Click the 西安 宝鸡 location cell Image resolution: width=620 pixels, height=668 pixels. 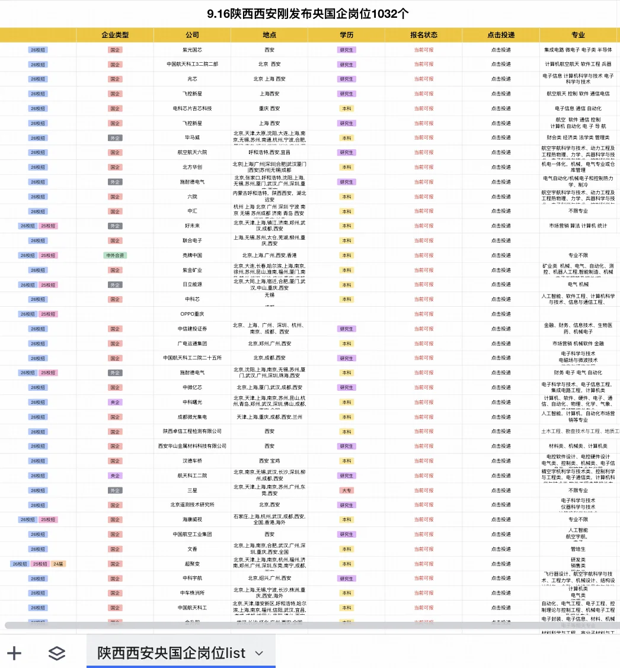(x=270, y=461)
